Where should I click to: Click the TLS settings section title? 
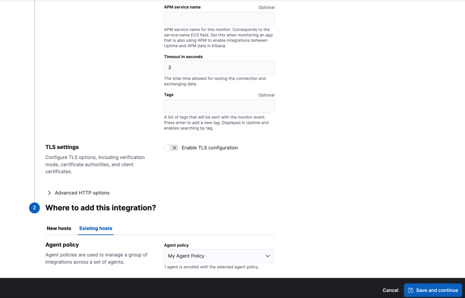coord(62,147)
